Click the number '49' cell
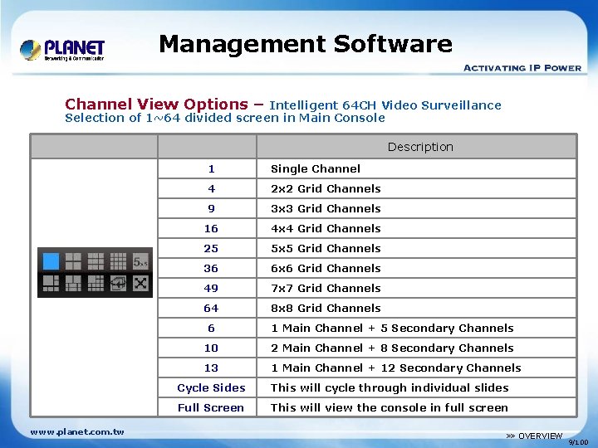Viewport: 598px width, 448px height. (207, 288)
